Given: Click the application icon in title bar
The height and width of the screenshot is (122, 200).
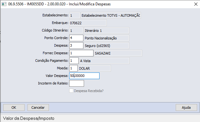Looking at the screenshot, I should coord(4,4).
